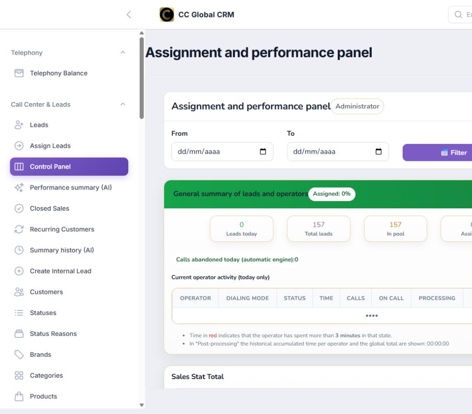472x414 pixels.
Task: Click the Brands tag icon
Action: (19, 355)
